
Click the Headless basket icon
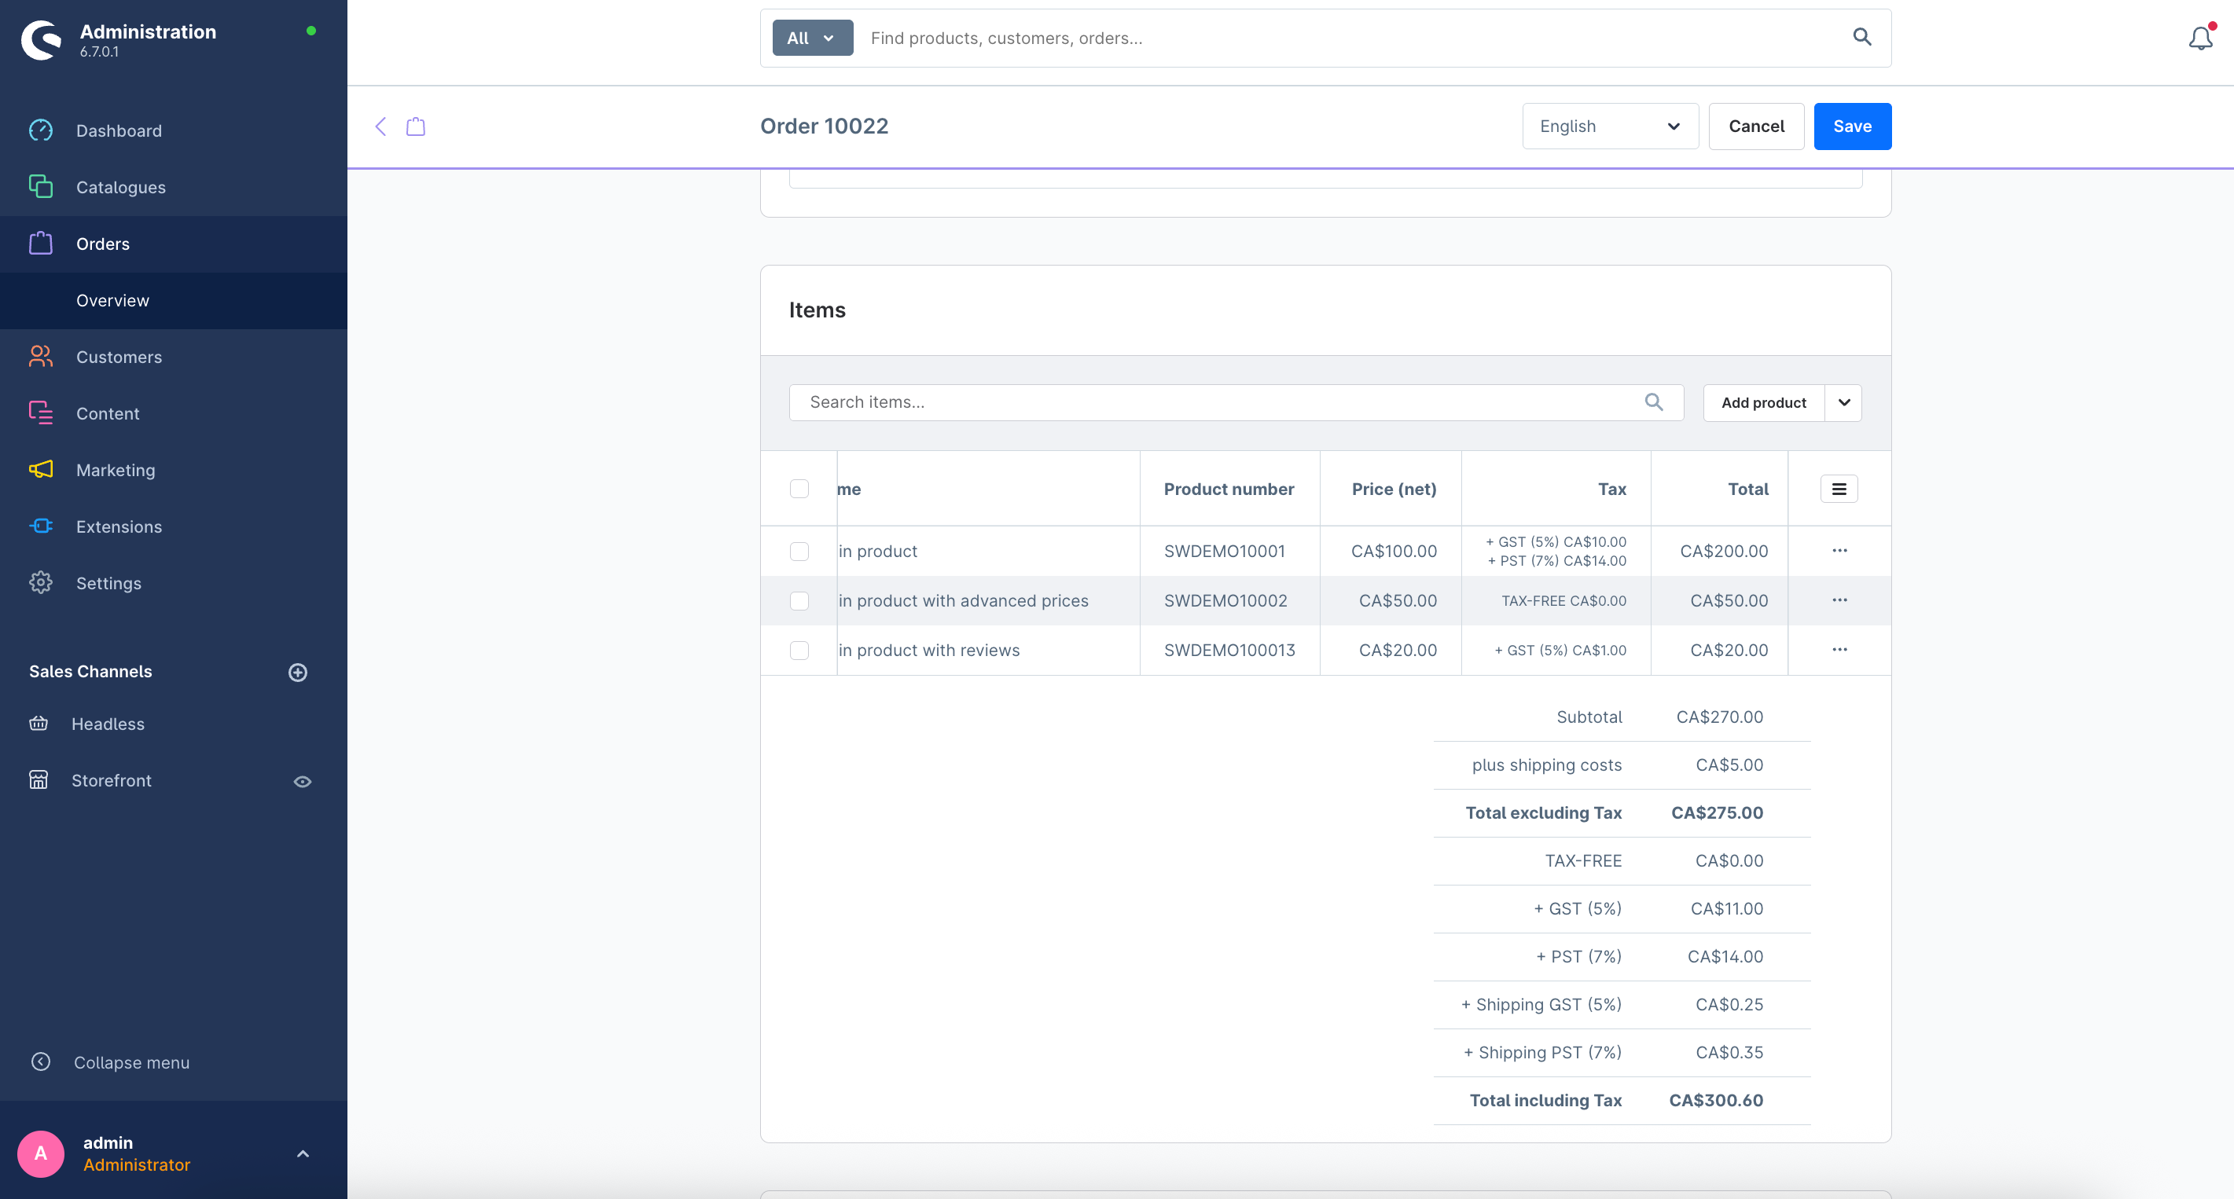coord(39,723)
